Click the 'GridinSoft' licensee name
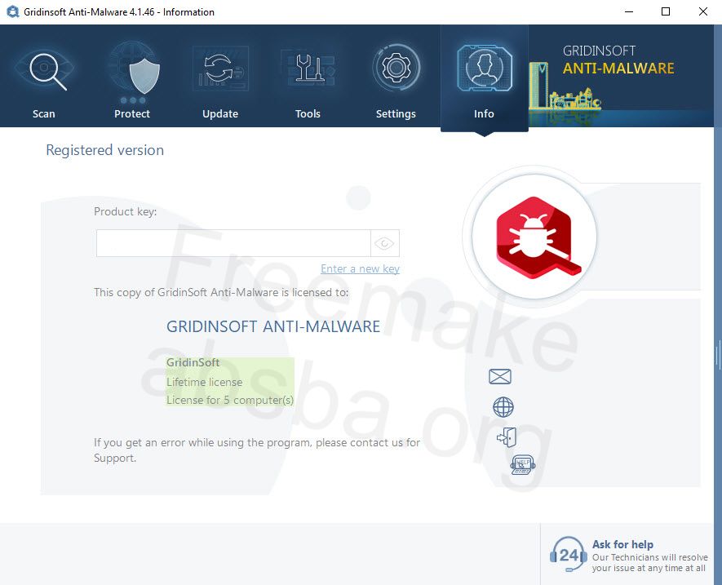722x585 pixels. pyautogui.click(x=193, y=362)
